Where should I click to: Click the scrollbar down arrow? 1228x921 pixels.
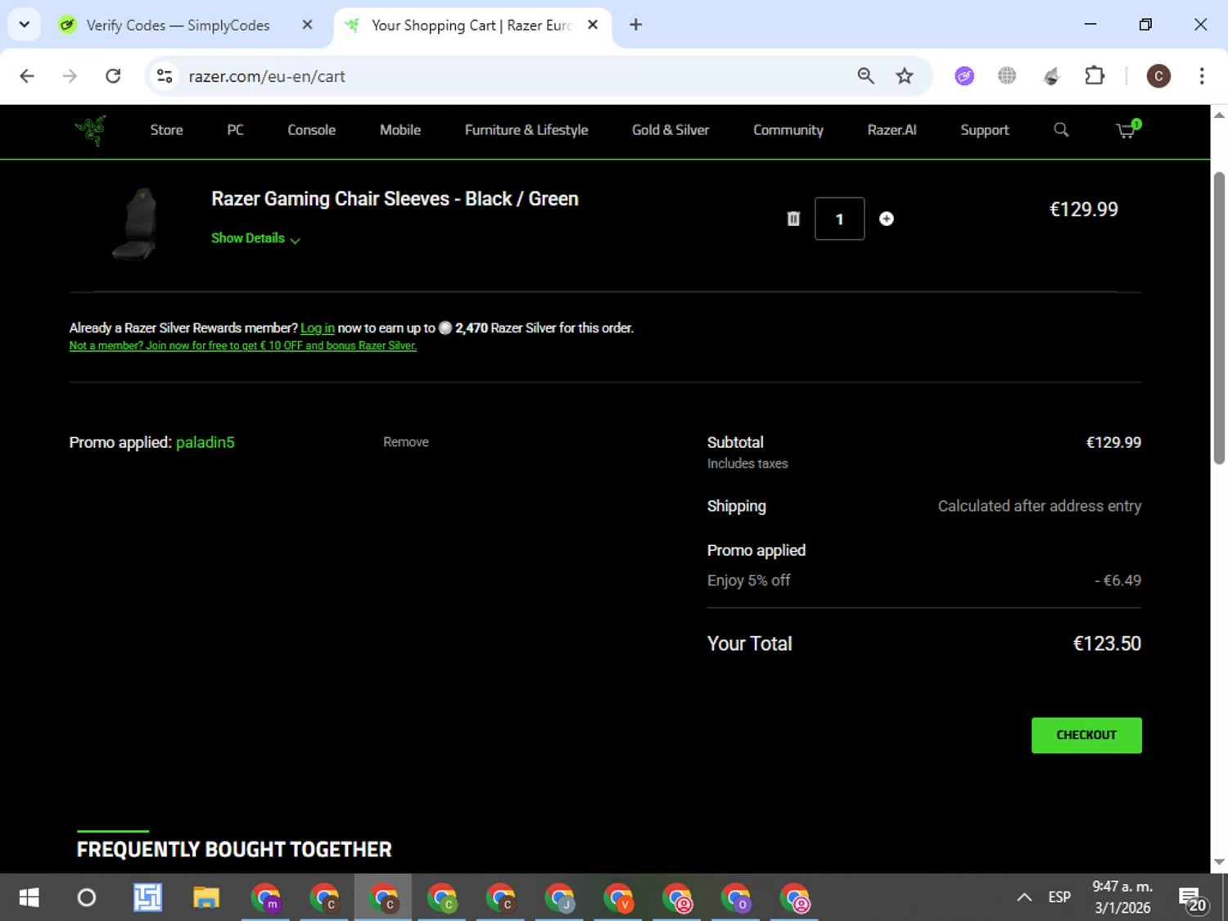click(1219, 862)
